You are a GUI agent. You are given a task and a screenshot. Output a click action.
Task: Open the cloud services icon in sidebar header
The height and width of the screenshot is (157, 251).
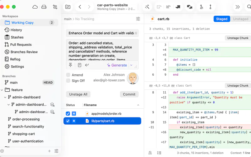(35, 7)
